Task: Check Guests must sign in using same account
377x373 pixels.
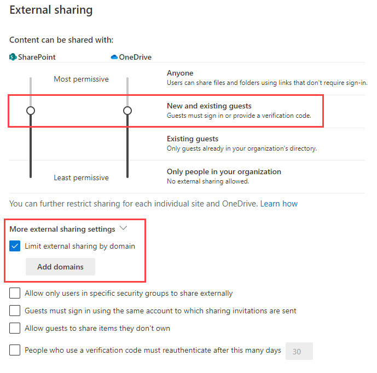Action: pos(15,311)
